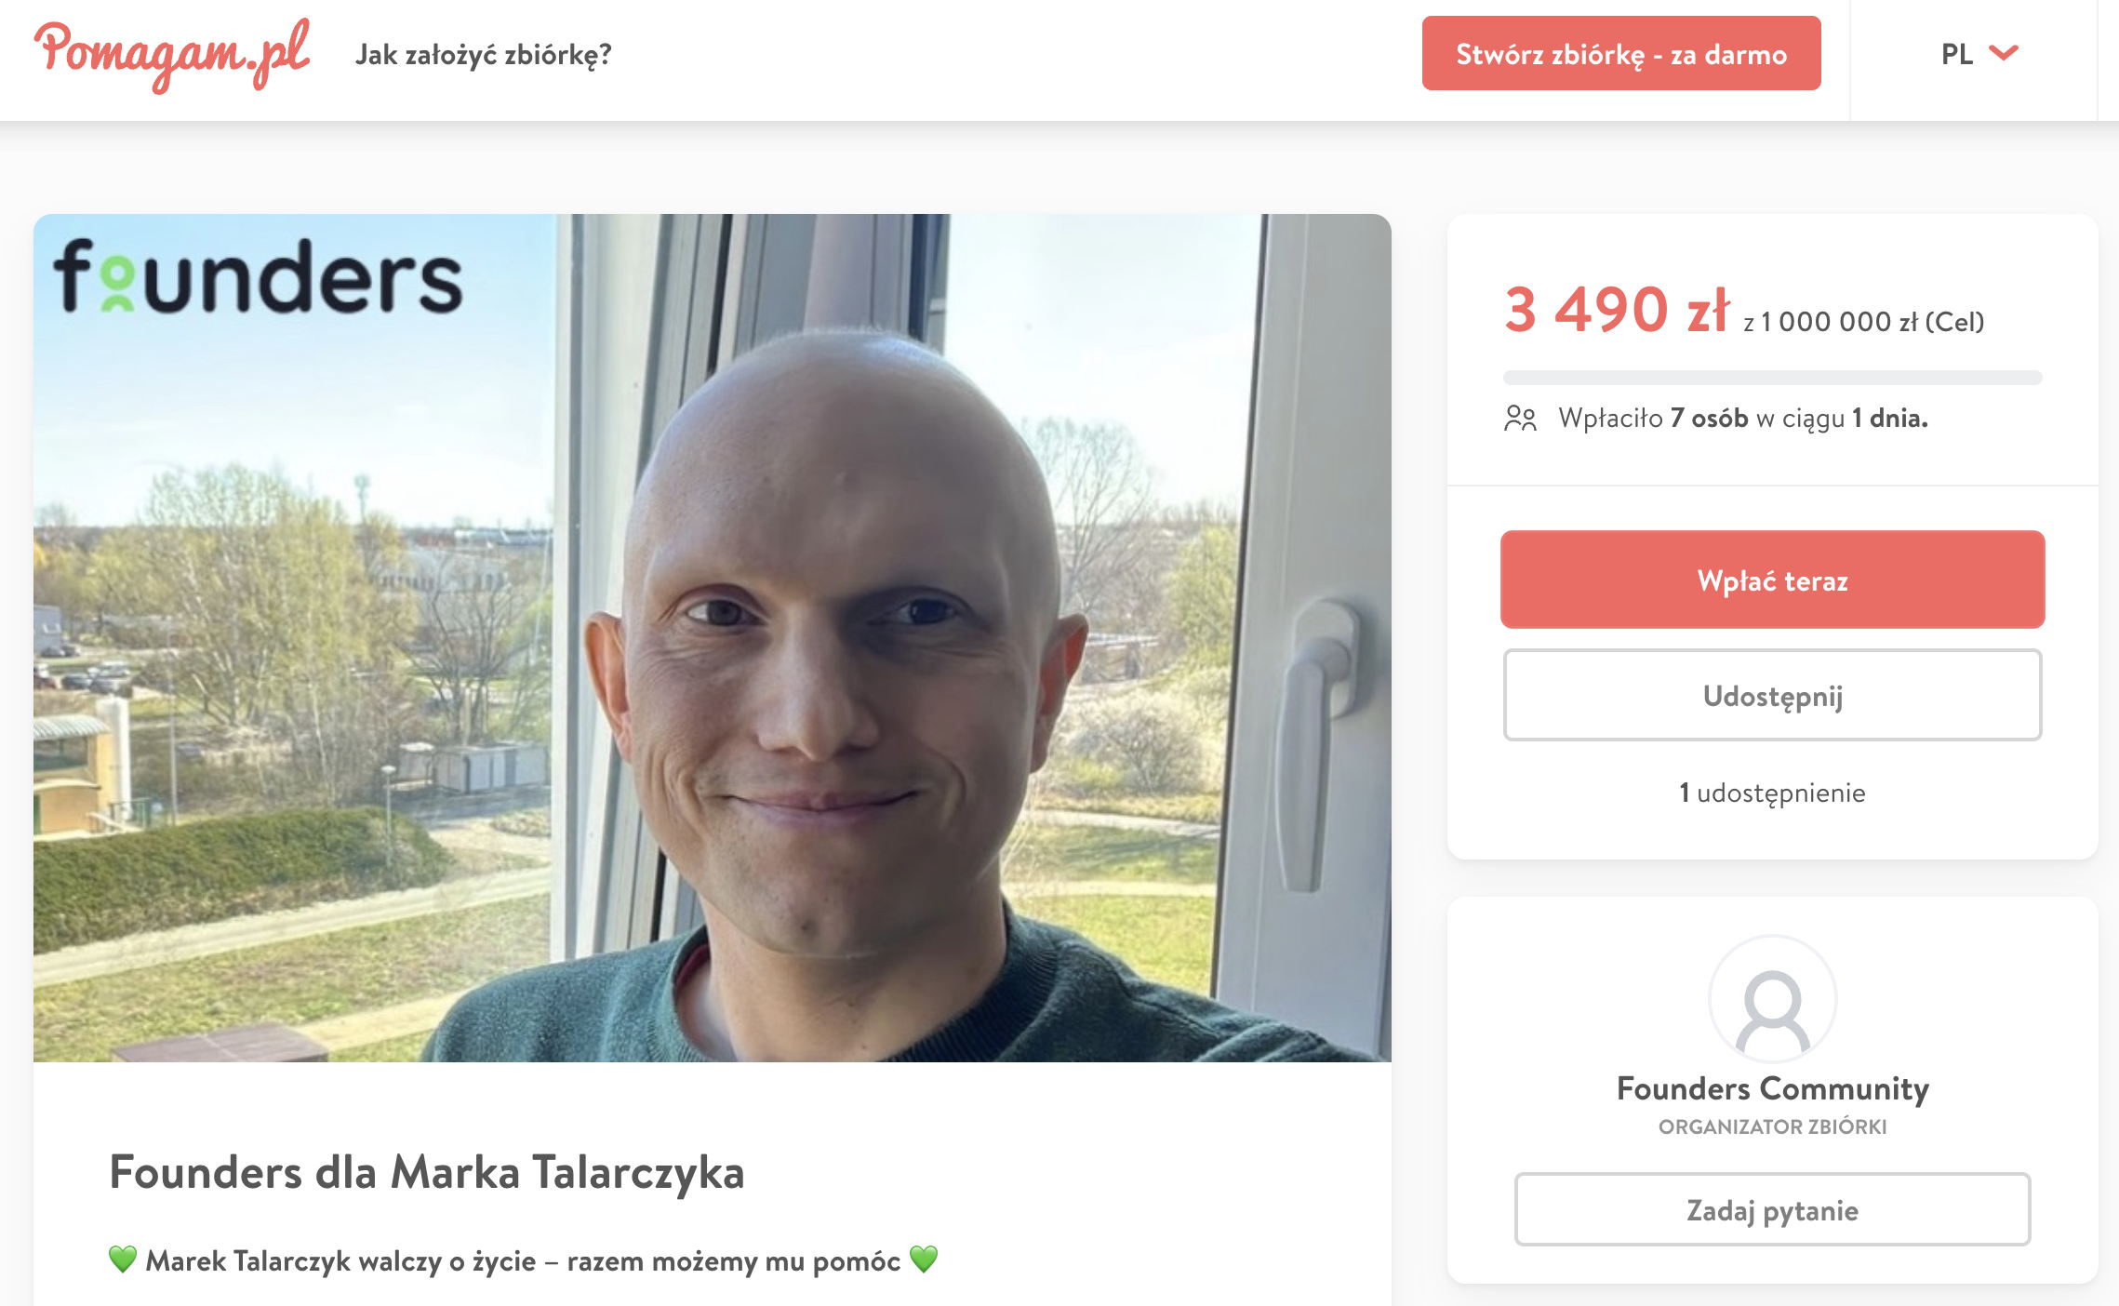Click the right green heart emoji
The width and height of the screenshot is (2119, 1306).
coord(924,1259)
